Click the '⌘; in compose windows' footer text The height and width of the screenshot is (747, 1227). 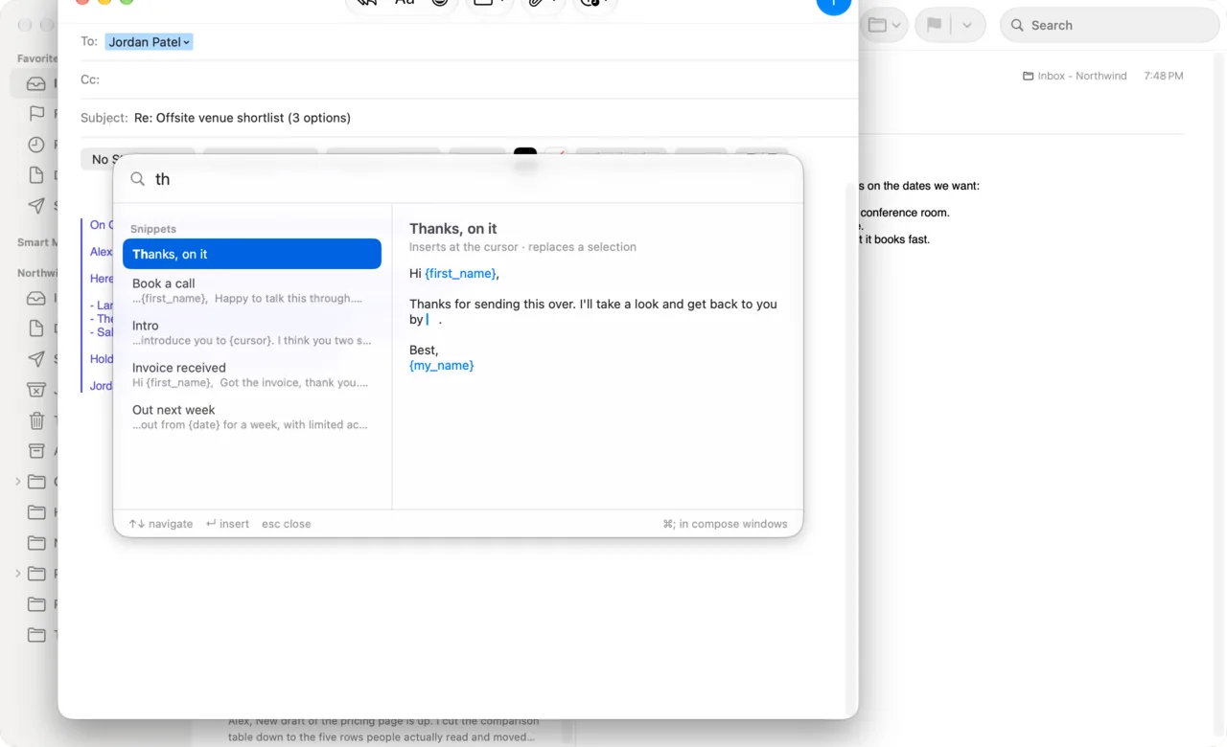coord(725,524)
